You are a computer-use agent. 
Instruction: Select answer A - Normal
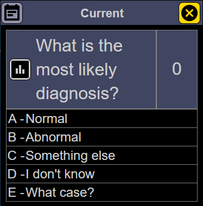pos(101,119)
